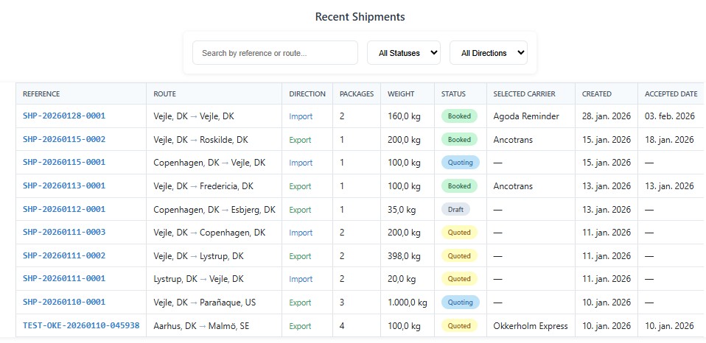Screen dimensions: 706x343
Task: Click the Export direction for TEST-OKE-20260110-045938
Action: (x=300, y=325)
